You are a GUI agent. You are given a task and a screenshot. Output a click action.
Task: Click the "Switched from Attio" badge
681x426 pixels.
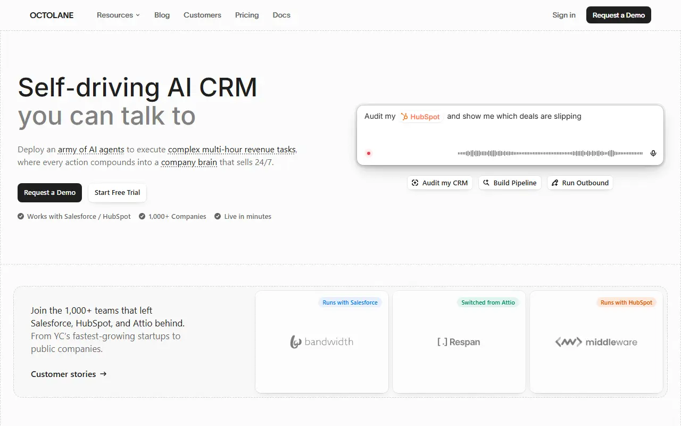click(x=488, y=302)
